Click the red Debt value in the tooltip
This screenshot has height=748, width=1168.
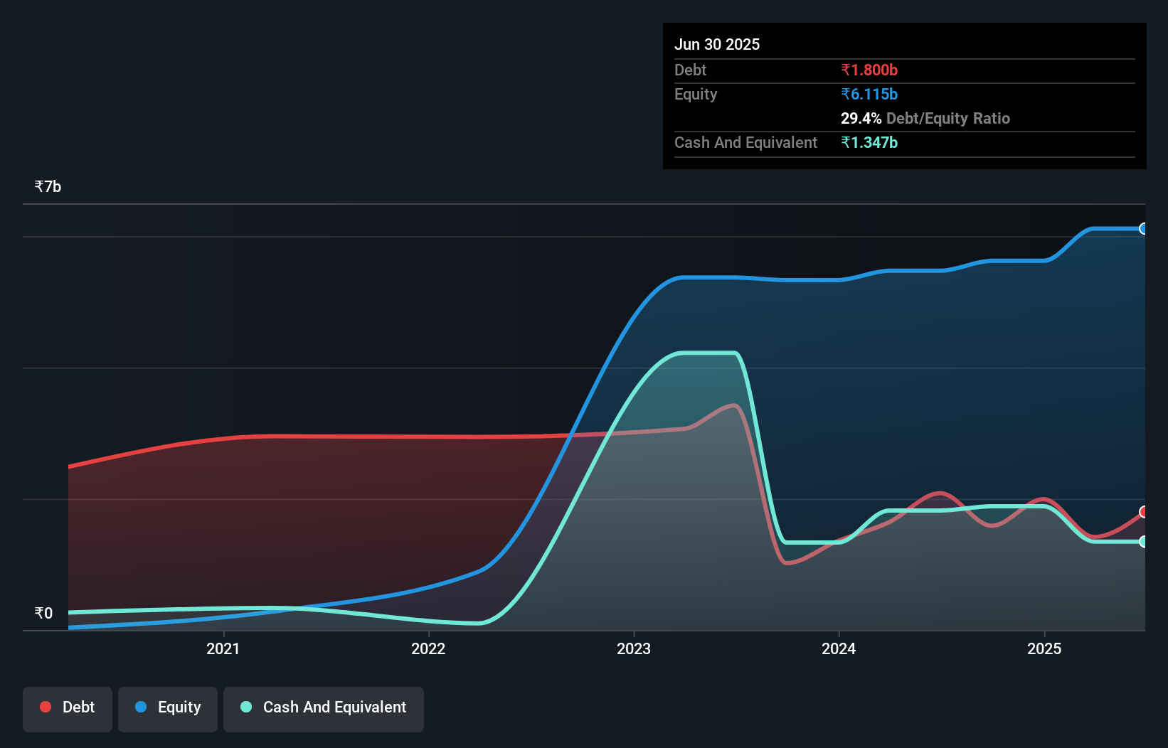click(869, 70)
